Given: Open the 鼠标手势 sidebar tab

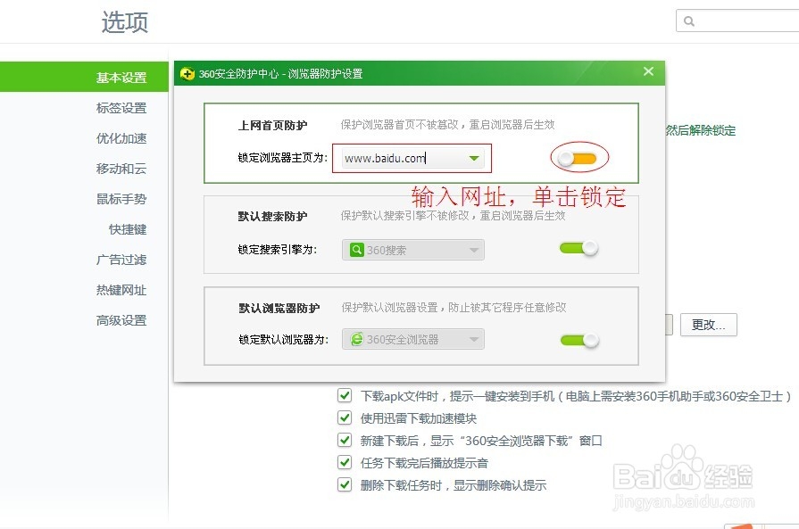Looking at the screenshot, I should 121,199.
